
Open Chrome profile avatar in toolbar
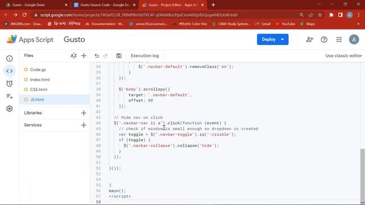pos(350,15)
